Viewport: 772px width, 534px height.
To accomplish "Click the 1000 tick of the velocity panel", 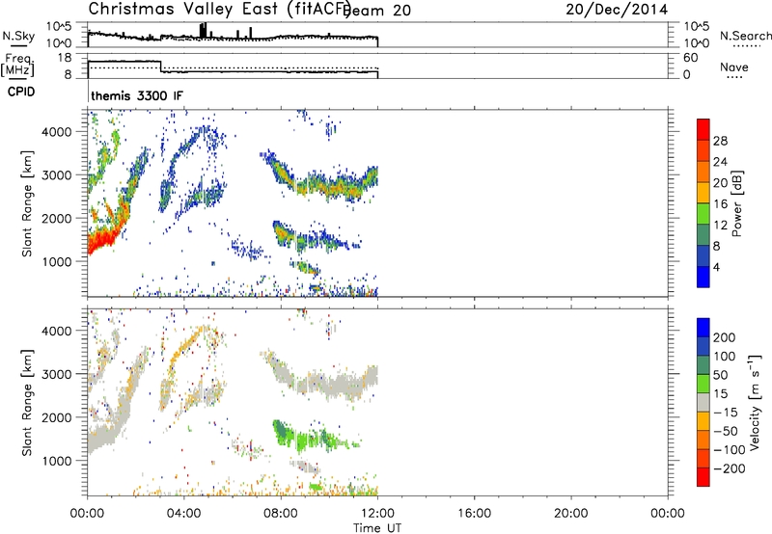I will point(57,461).
